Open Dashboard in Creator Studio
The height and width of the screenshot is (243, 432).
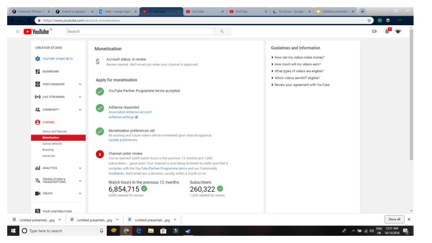[50, 72]
